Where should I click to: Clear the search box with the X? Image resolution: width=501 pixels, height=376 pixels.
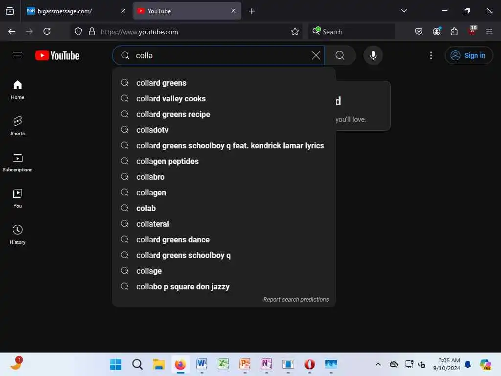[x=316, y=55]
